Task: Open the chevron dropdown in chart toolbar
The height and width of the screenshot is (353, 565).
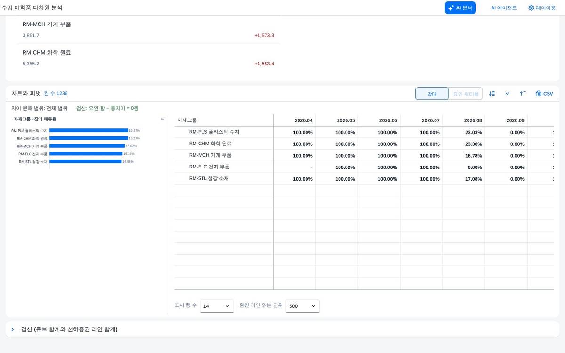Action: 508,94
